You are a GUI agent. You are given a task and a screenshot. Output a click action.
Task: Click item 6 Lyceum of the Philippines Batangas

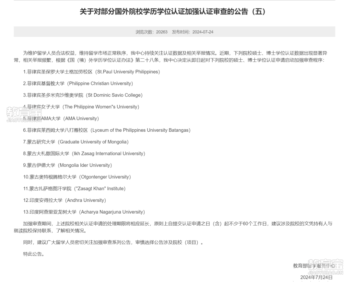pos(107,130)
